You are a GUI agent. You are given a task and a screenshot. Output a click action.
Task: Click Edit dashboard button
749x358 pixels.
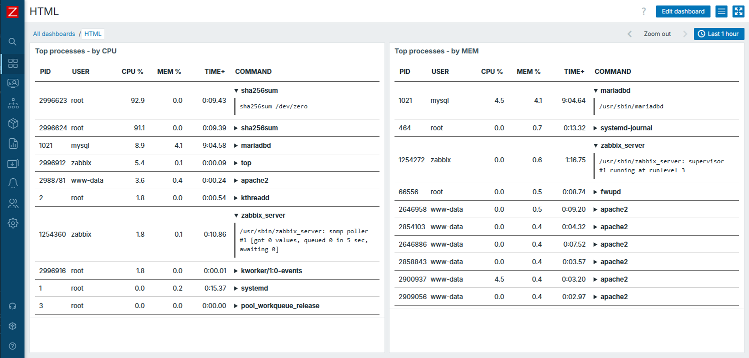coord(683,11)
